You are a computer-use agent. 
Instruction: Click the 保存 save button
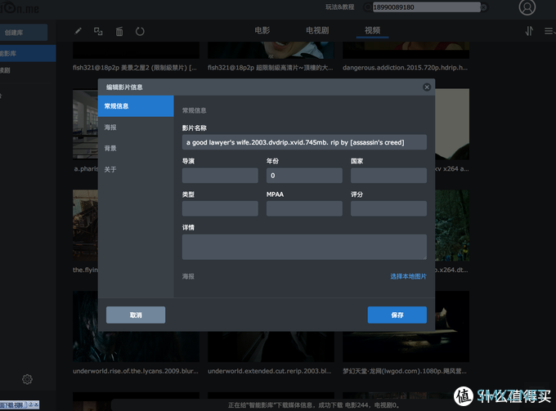[x=397, y=315]
